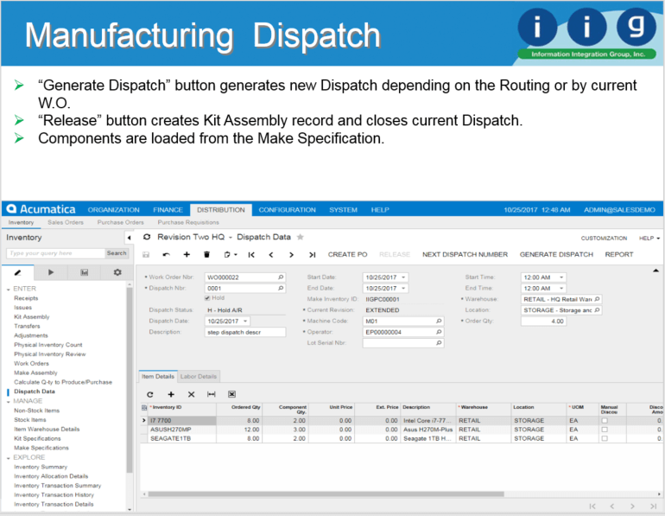Open the gear settings pane icon
Image resolution: width=665 pixels, height=516 pixels.
[117, 272]
